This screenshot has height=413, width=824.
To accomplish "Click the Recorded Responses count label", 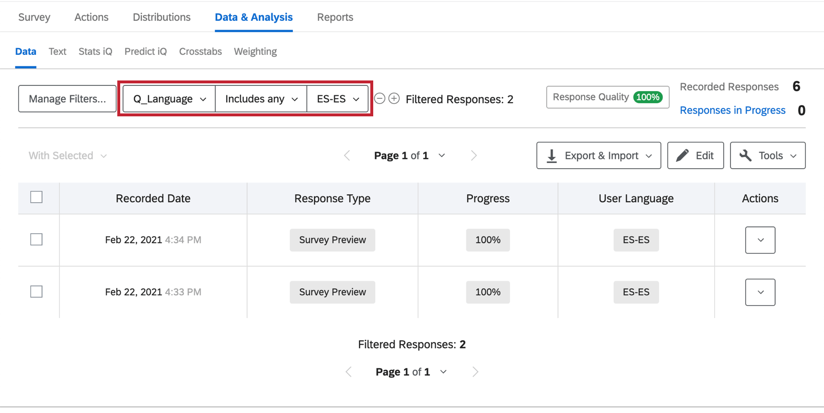I will (x=729, y=87).
